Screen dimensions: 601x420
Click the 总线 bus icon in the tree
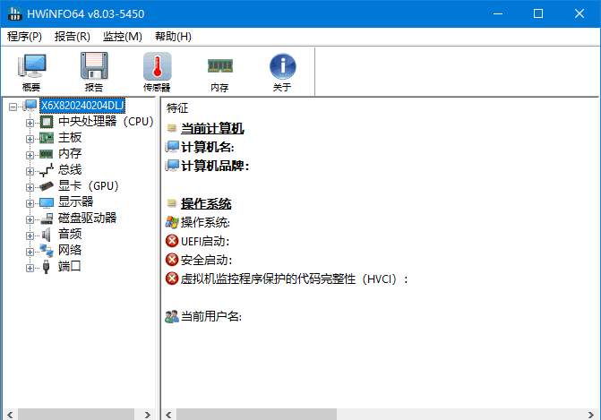click(x=47, y=170)
